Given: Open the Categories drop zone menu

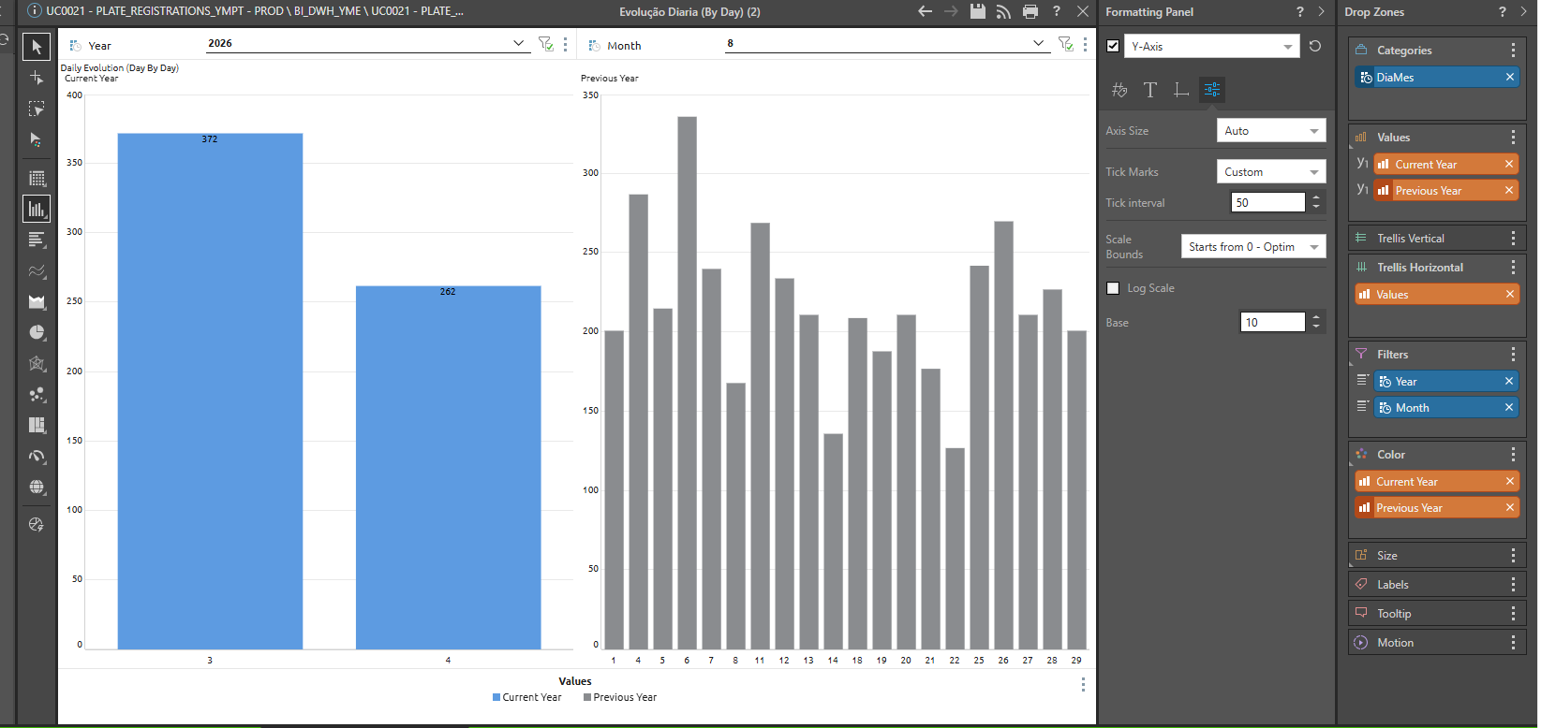Looking at the screenshot, I should (1513, 51).
